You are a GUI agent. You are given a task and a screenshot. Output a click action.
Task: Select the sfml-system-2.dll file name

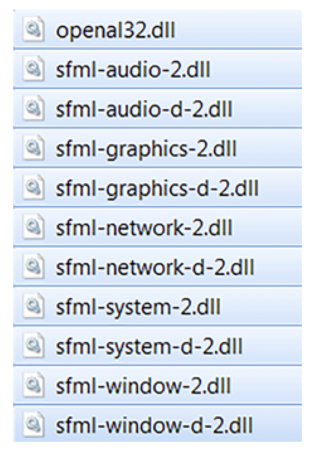tap(138, 308)
